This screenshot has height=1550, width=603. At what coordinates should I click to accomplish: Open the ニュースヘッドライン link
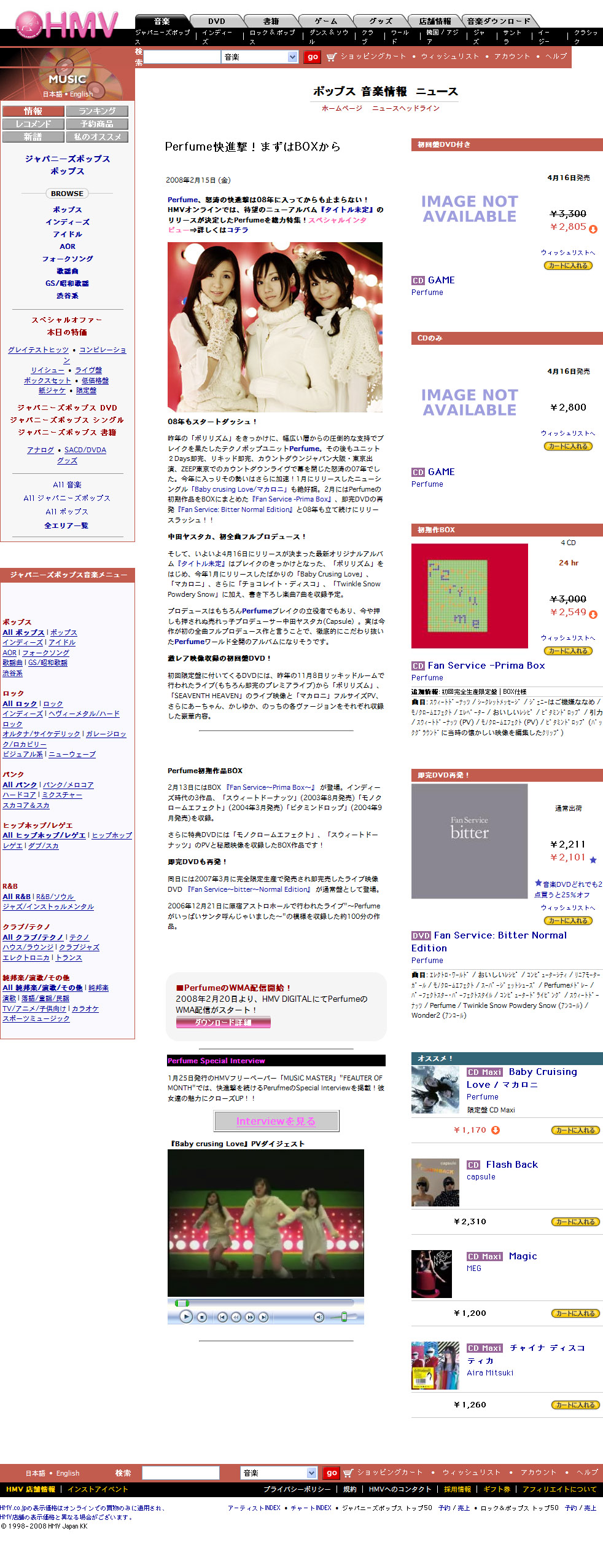406,108
